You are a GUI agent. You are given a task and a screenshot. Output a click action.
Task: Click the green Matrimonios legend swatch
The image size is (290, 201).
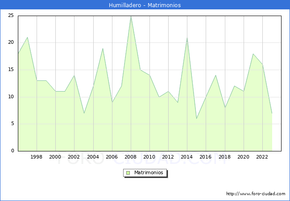pyautogui.click(x=128, y=172)
